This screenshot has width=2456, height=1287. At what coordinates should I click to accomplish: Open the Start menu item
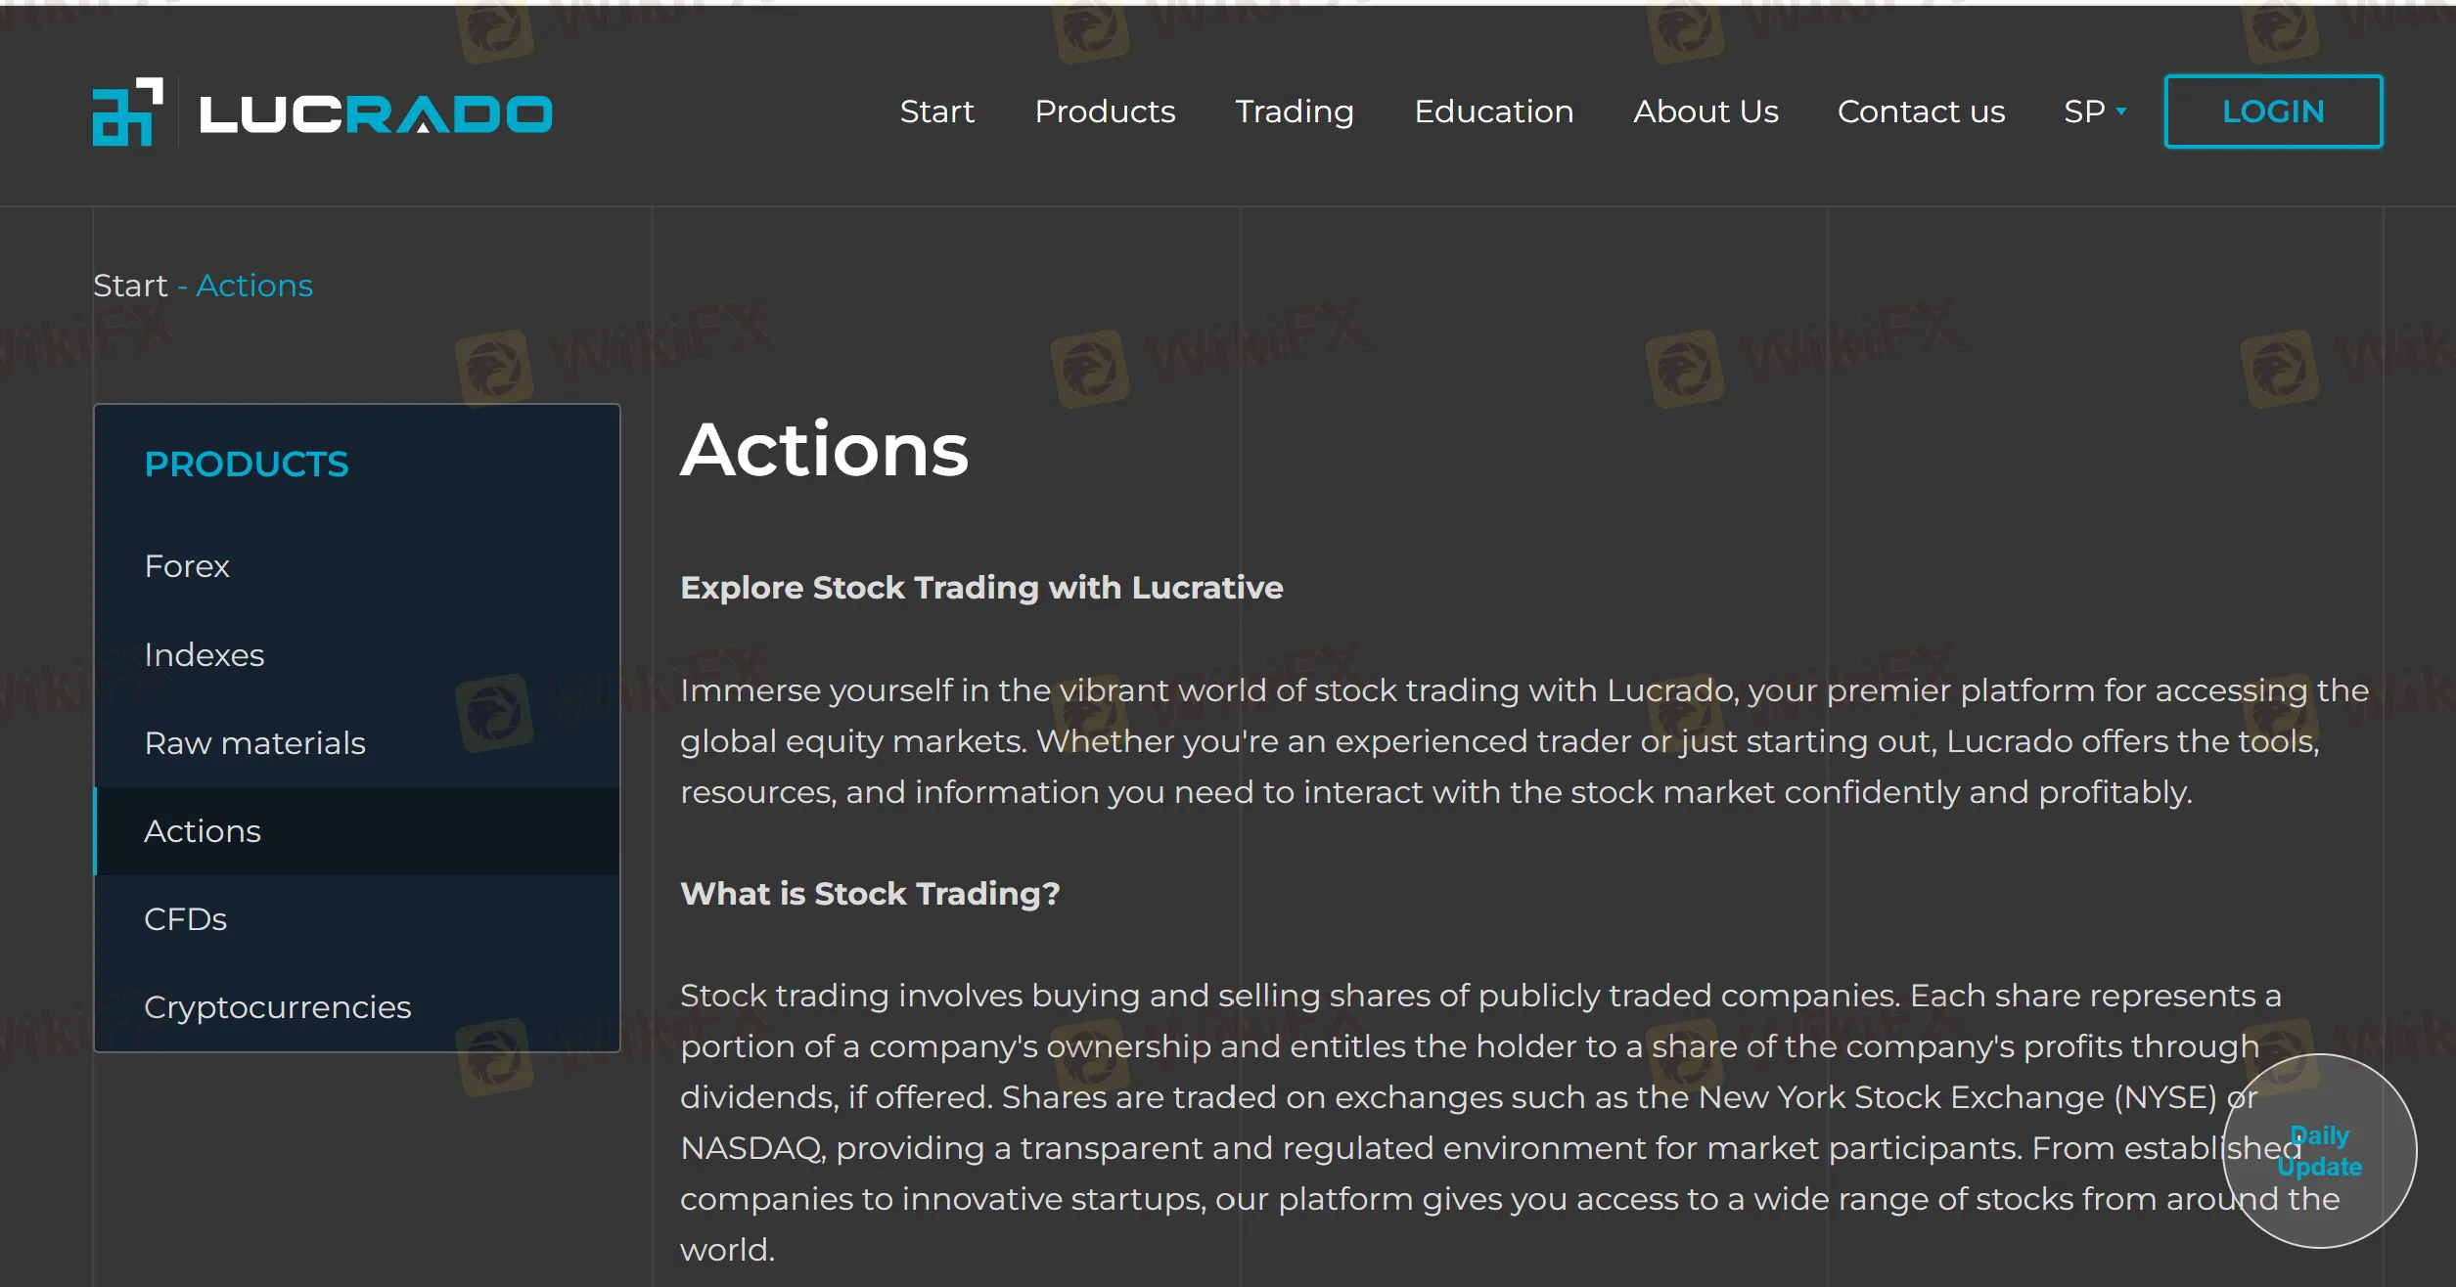(936, 111)
